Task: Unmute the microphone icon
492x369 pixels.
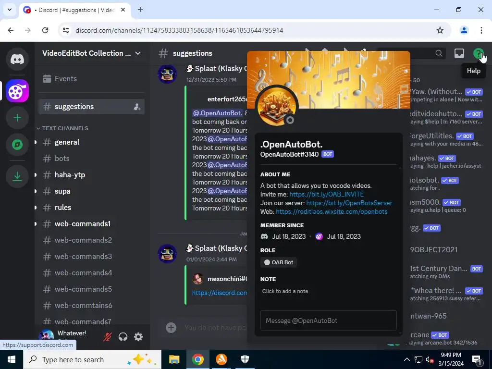Action: [x=107, y=337]
